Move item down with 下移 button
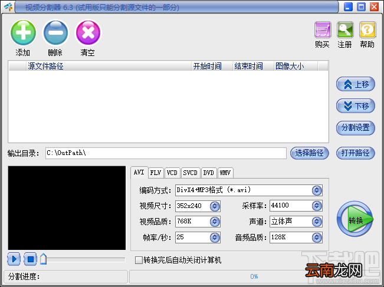This screenshot has height=287, width=384. [356, 106]
